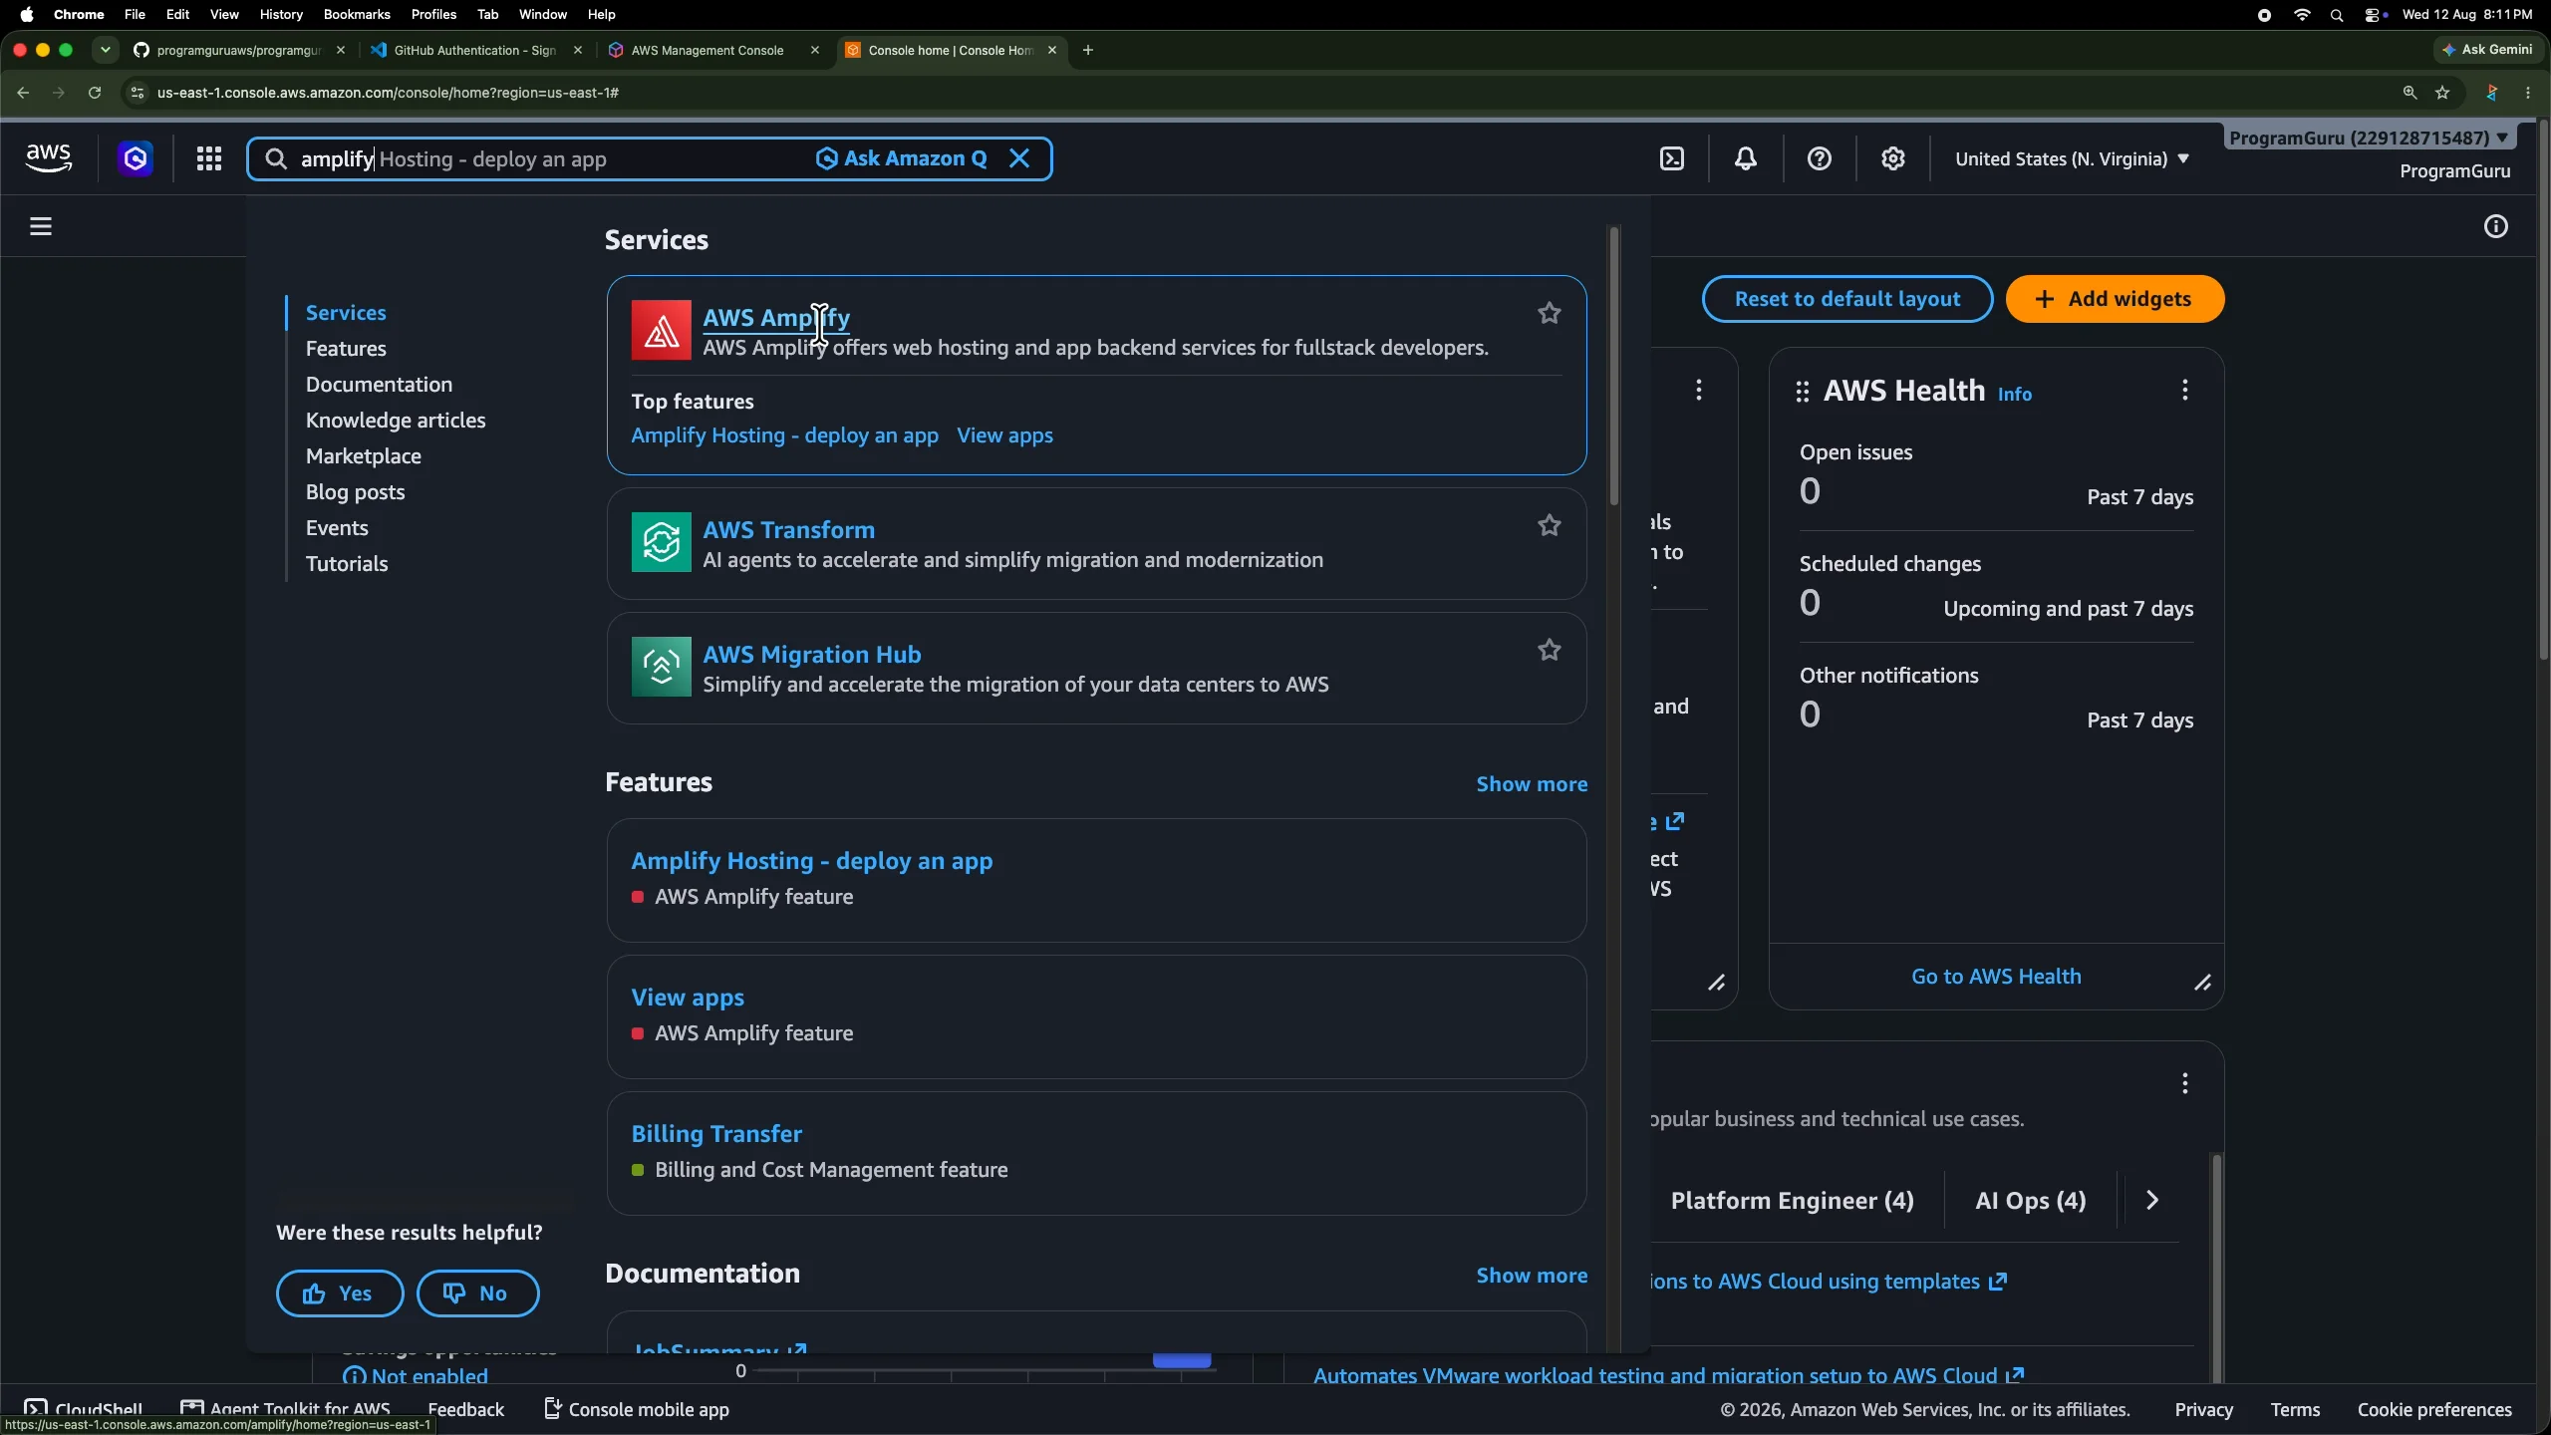This screenshot has width=2551, height=1435.
Task: Open CloudShell terminal icon in top bar
Action: click(1672, 158)
